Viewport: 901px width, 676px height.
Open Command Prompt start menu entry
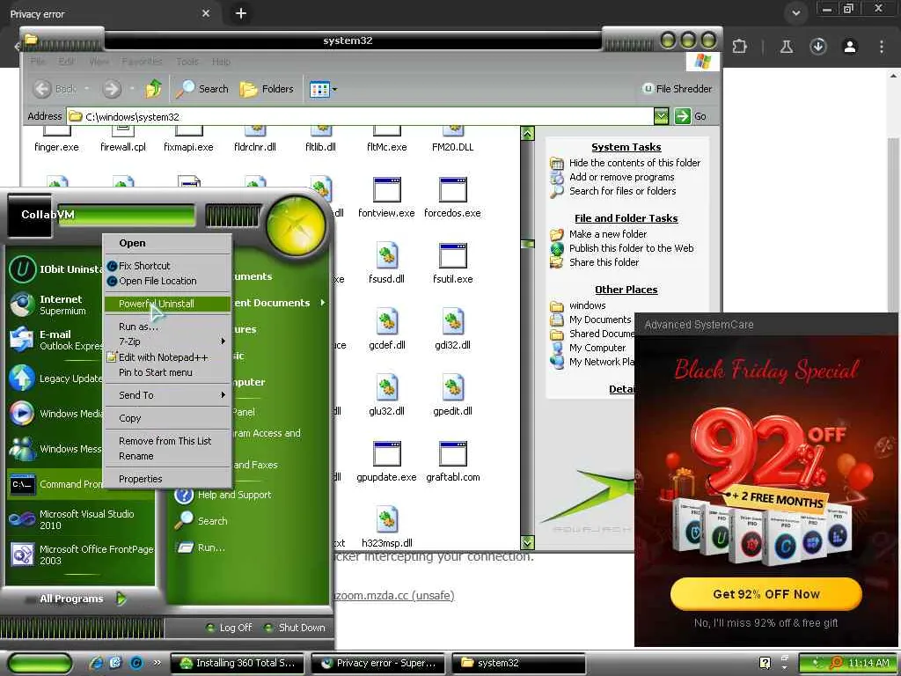[x=55, y=484]
